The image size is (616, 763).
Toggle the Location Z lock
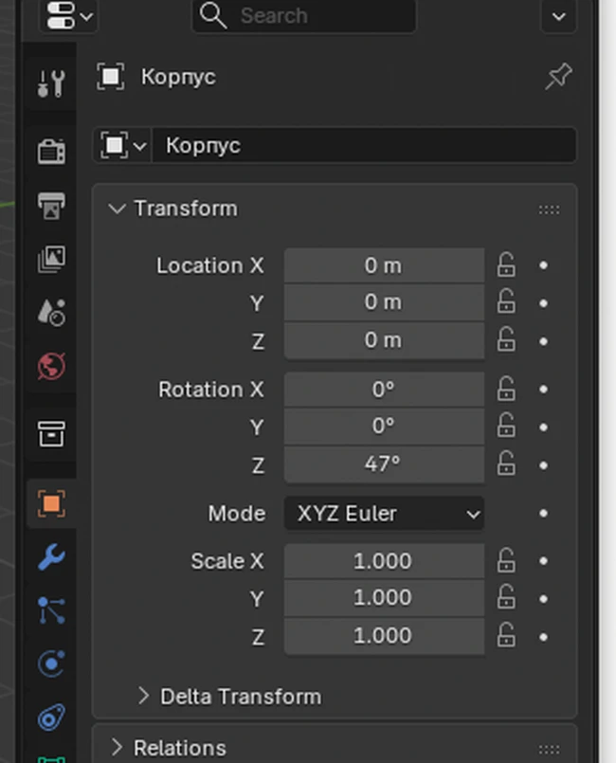[506, 339]
